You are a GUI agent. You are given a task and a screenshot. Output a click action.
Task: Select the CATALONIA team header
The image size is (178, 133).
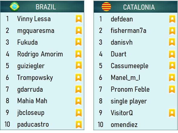135,7
